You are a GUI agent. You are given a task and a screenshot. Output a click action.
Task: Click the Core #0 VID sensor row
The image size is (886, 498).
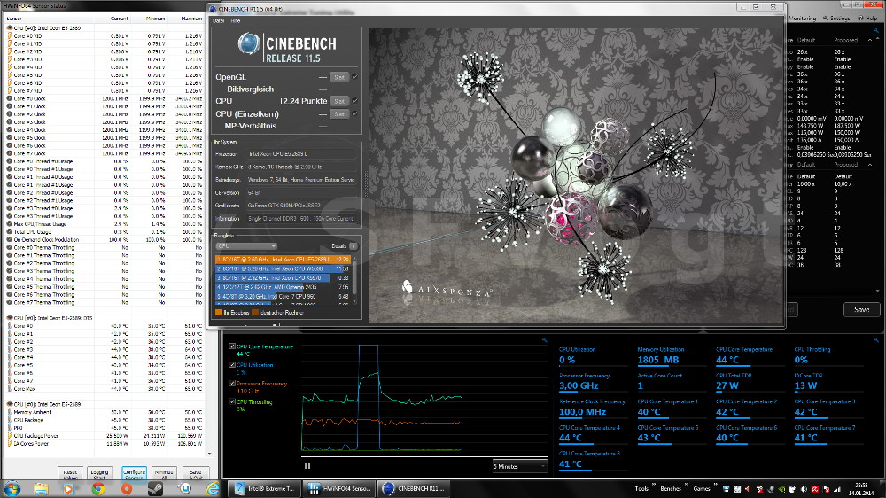click(105, 35)
